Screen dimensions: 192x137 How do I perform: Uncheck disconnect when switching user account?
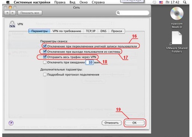pyautogui.click(x=45, y=46)
